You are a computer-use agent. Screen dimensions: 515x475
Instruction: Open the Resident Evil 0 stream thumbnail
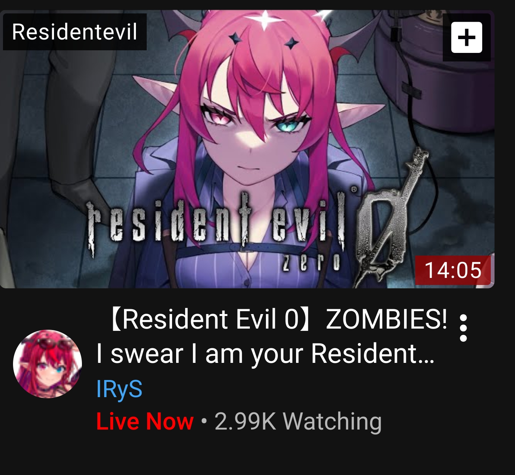247,149
